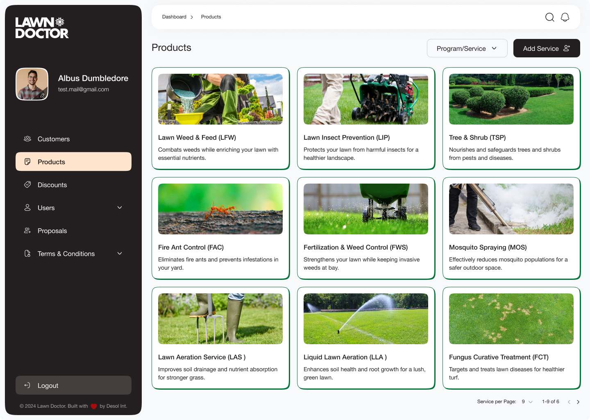Open Proposals in sidebar menu
Image resolution: width=590 pixels, height=420 pixels.
click(x=73, y=231)
